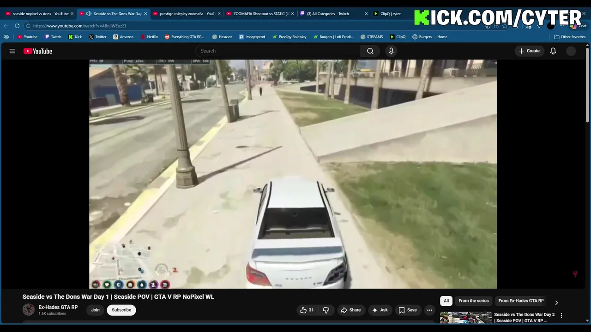Select the From the series chip
The width and height of the screenshot is (591, 332).
[x=473, y=301]
